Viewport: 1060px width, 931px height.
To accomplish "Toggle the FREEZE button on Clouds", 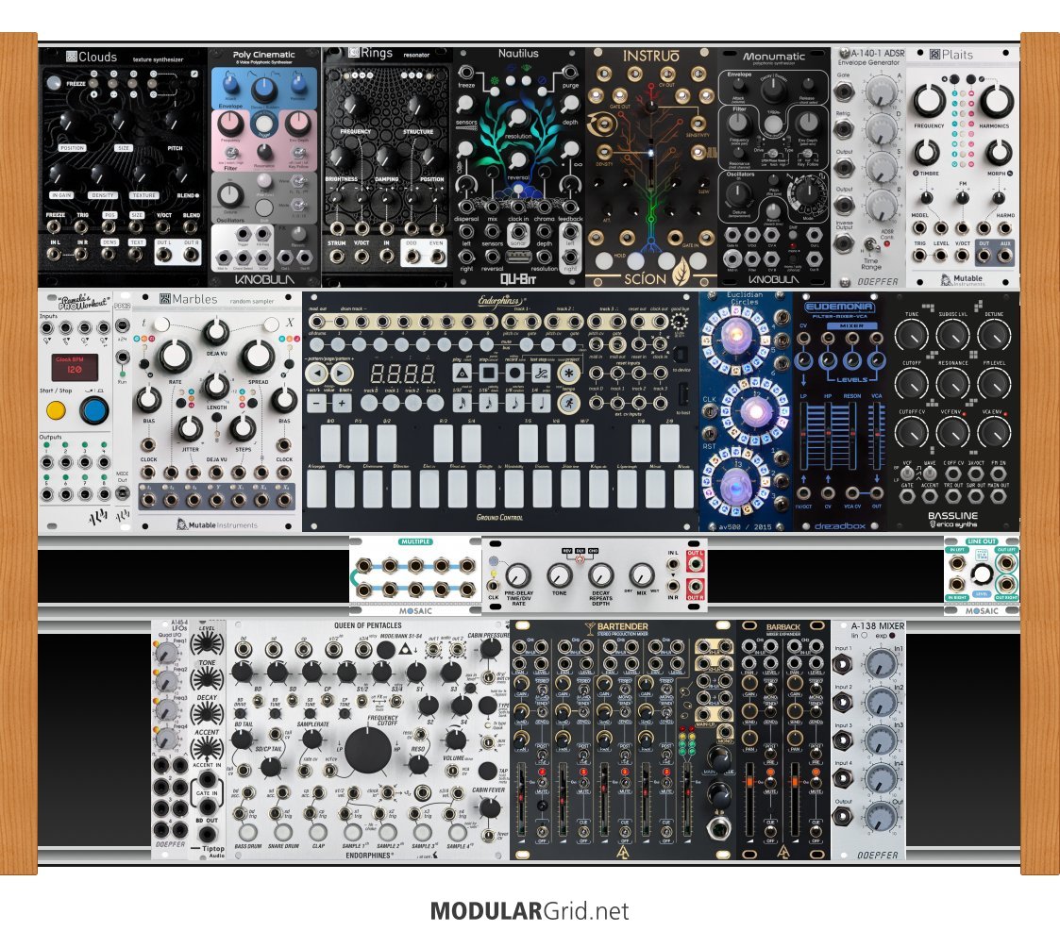I will [54, 82].
